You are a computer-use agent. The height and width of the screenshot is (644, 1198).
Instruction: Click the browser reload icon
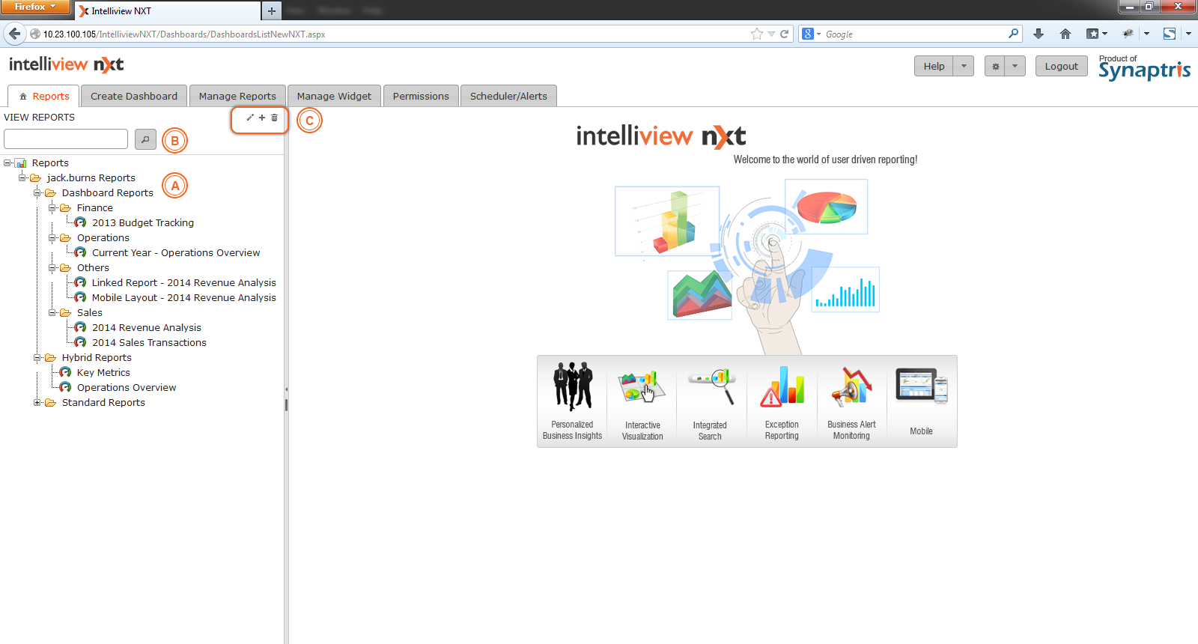785,34
